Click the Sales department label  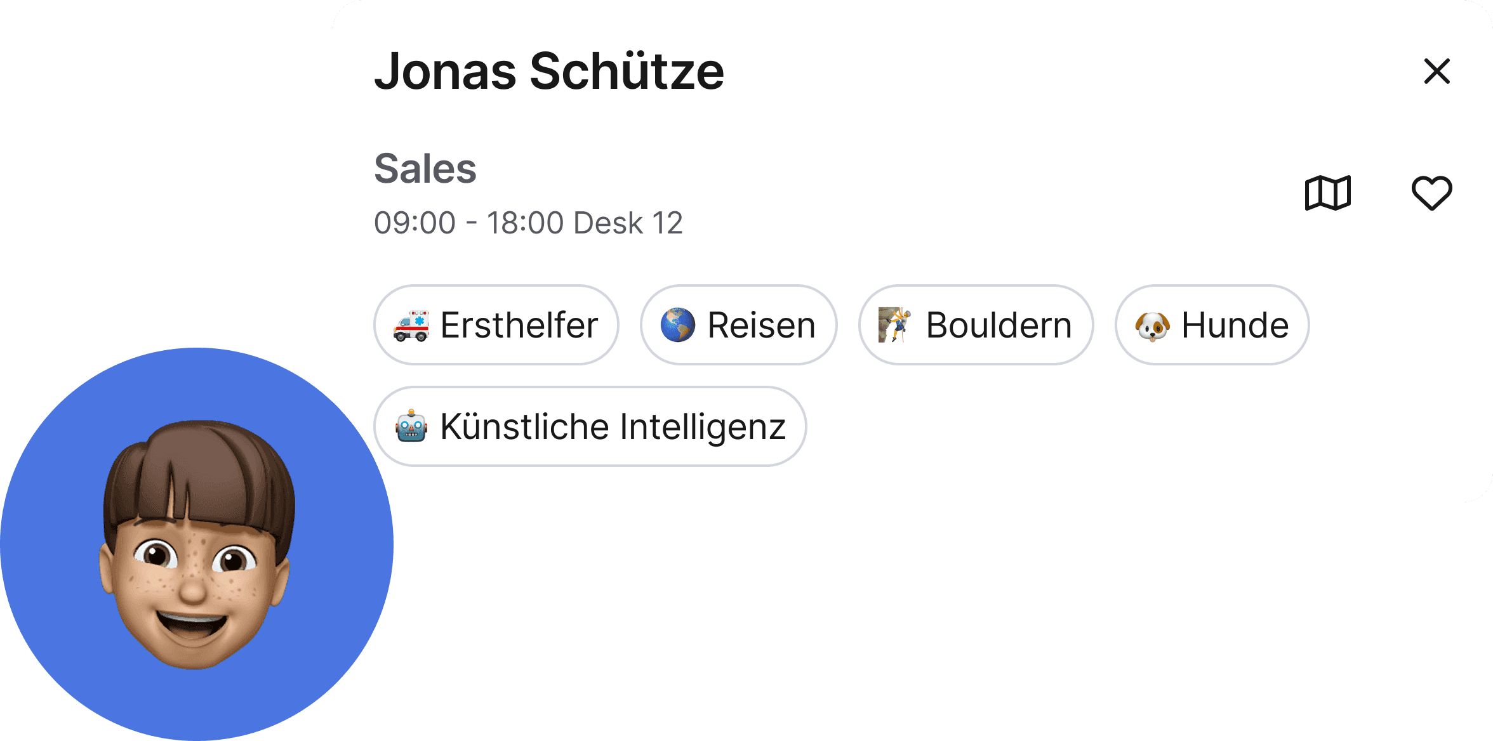[425, 169]
